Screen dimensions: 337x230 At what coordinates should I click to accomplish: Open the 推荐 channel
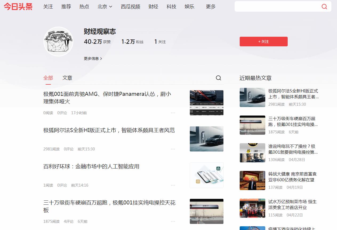66,7
